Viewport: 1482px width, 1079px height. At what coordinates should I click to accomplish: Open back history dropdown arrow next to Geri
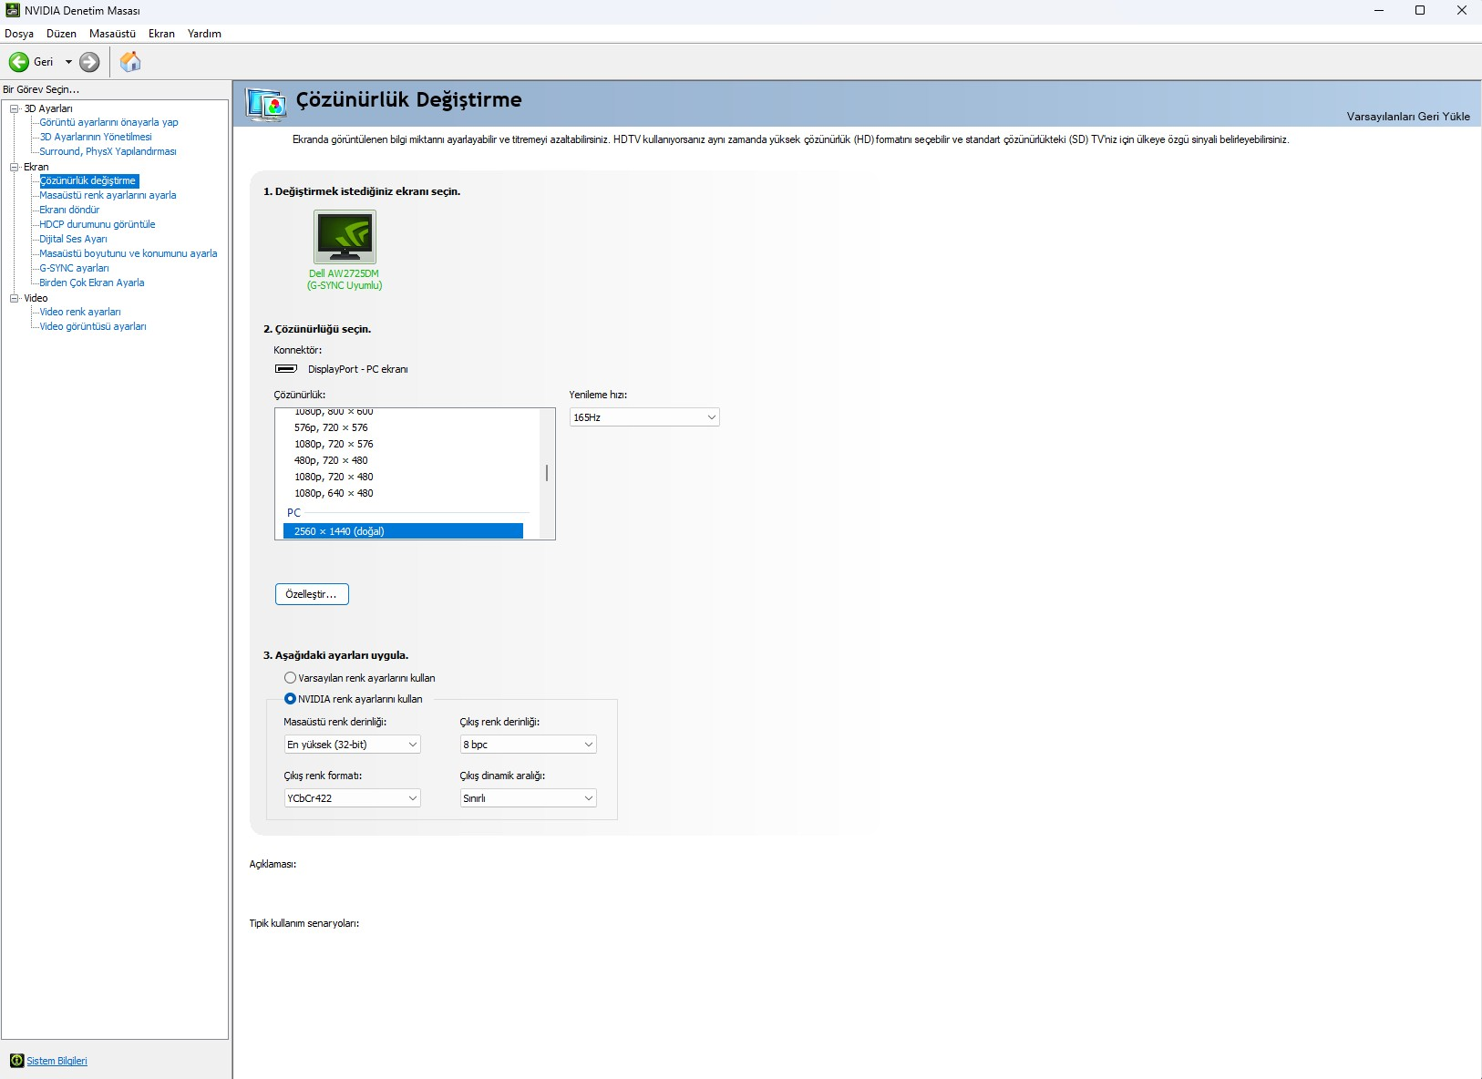[68, 62]
